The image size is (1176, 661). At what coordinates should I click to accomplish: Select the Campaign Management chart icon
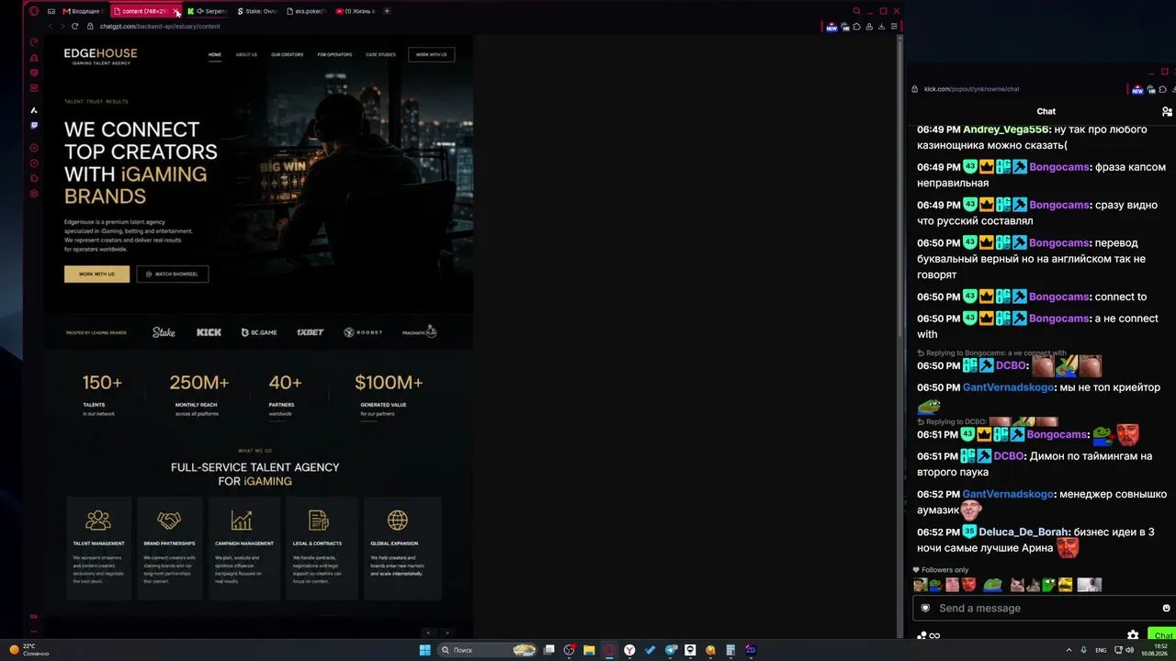click(242, 521)
